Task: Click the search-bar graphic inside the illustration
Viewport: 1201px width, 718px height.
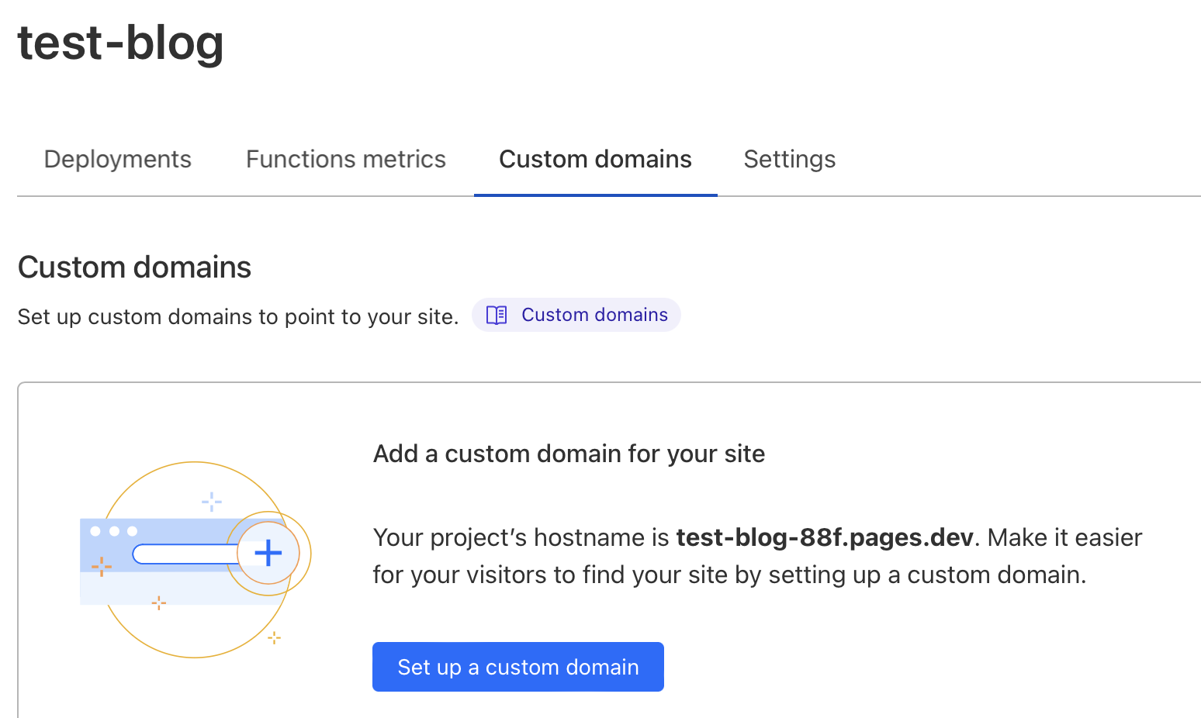Action: (x=186, y=552)
